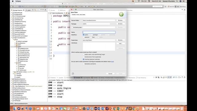Click into the Name input field
This screenshot has width=197, height=111.
click(x=99, y=32)
